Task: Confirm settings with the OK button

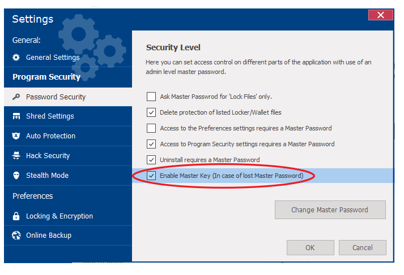Action: pos(310,247)
